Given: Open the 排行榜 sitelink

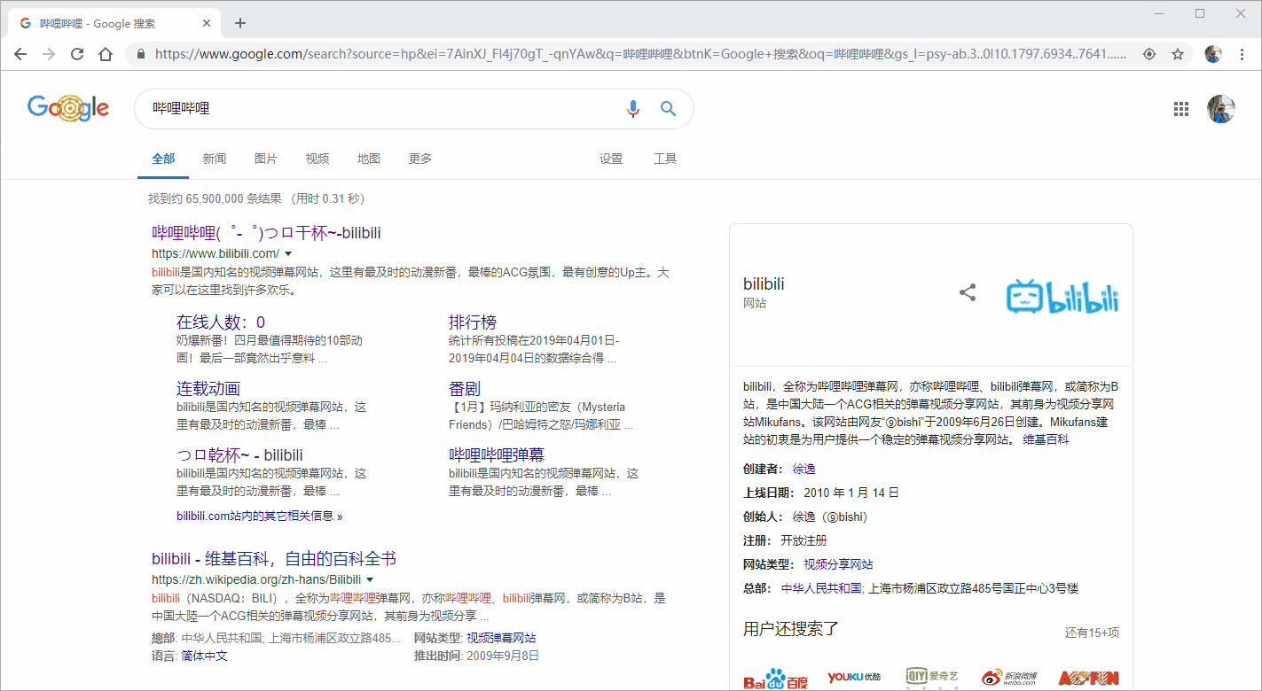Looking at the screenshot, I should pos(473,322).
